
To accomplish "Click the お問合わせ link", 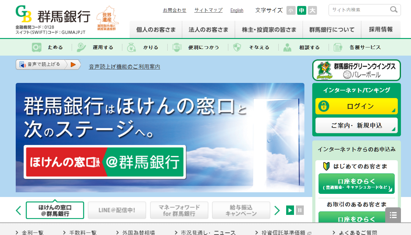I will [175, 10].
